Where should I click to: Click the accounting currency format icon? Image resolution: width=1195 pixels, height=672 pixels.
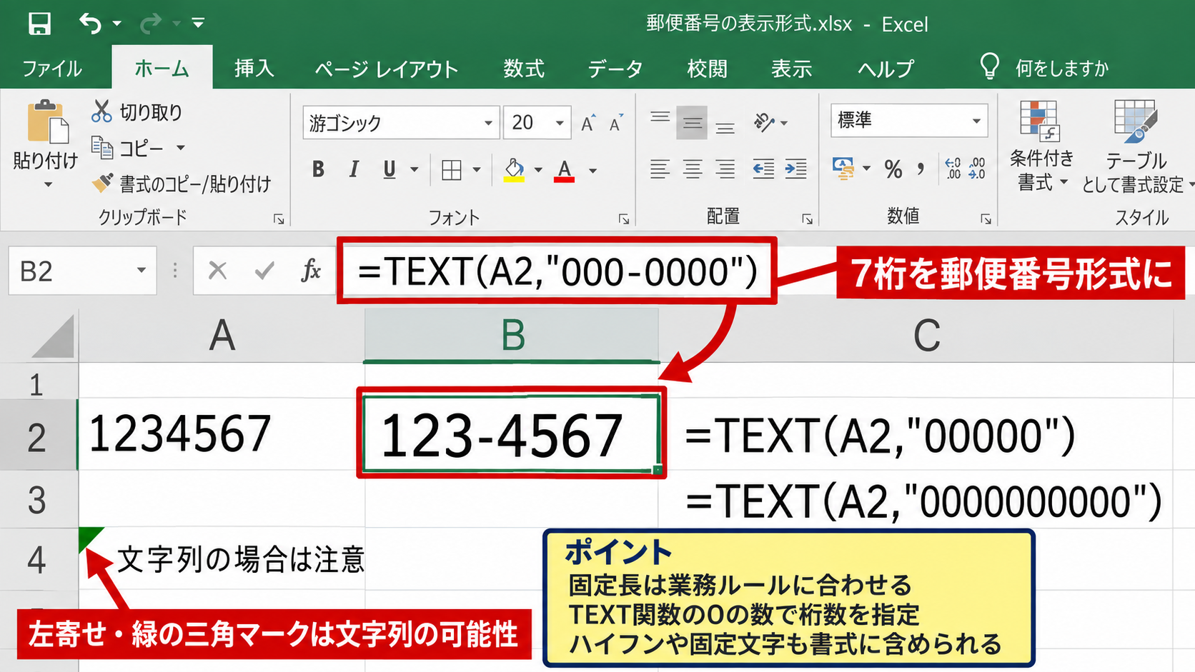[x=843, y=169]
